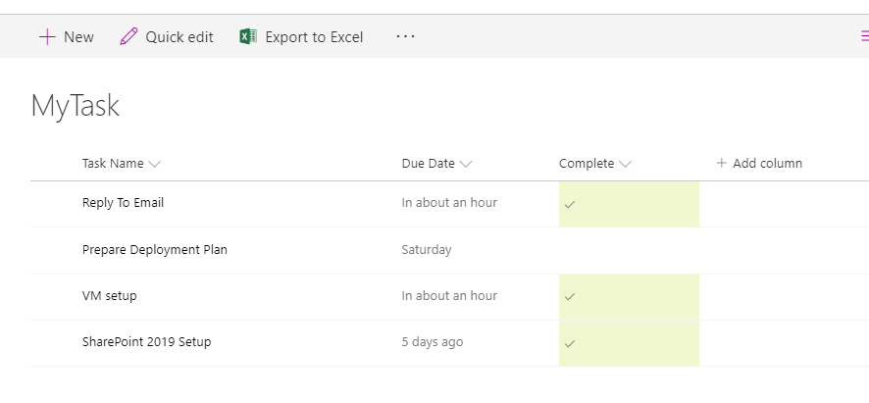
Task: Open the SharePoint 2019 Setup task
Action: click(146, 342)
